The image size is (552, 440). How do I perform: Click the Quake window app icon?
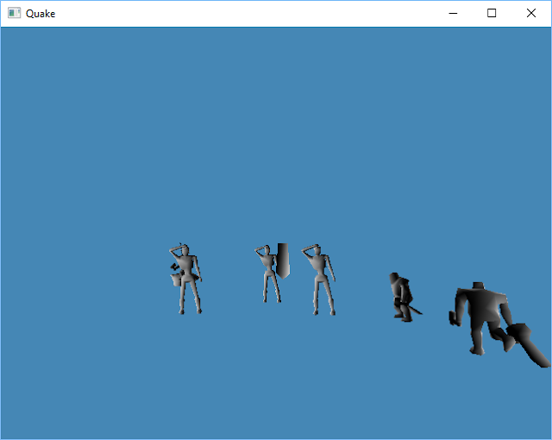click(x=14, y=14)
